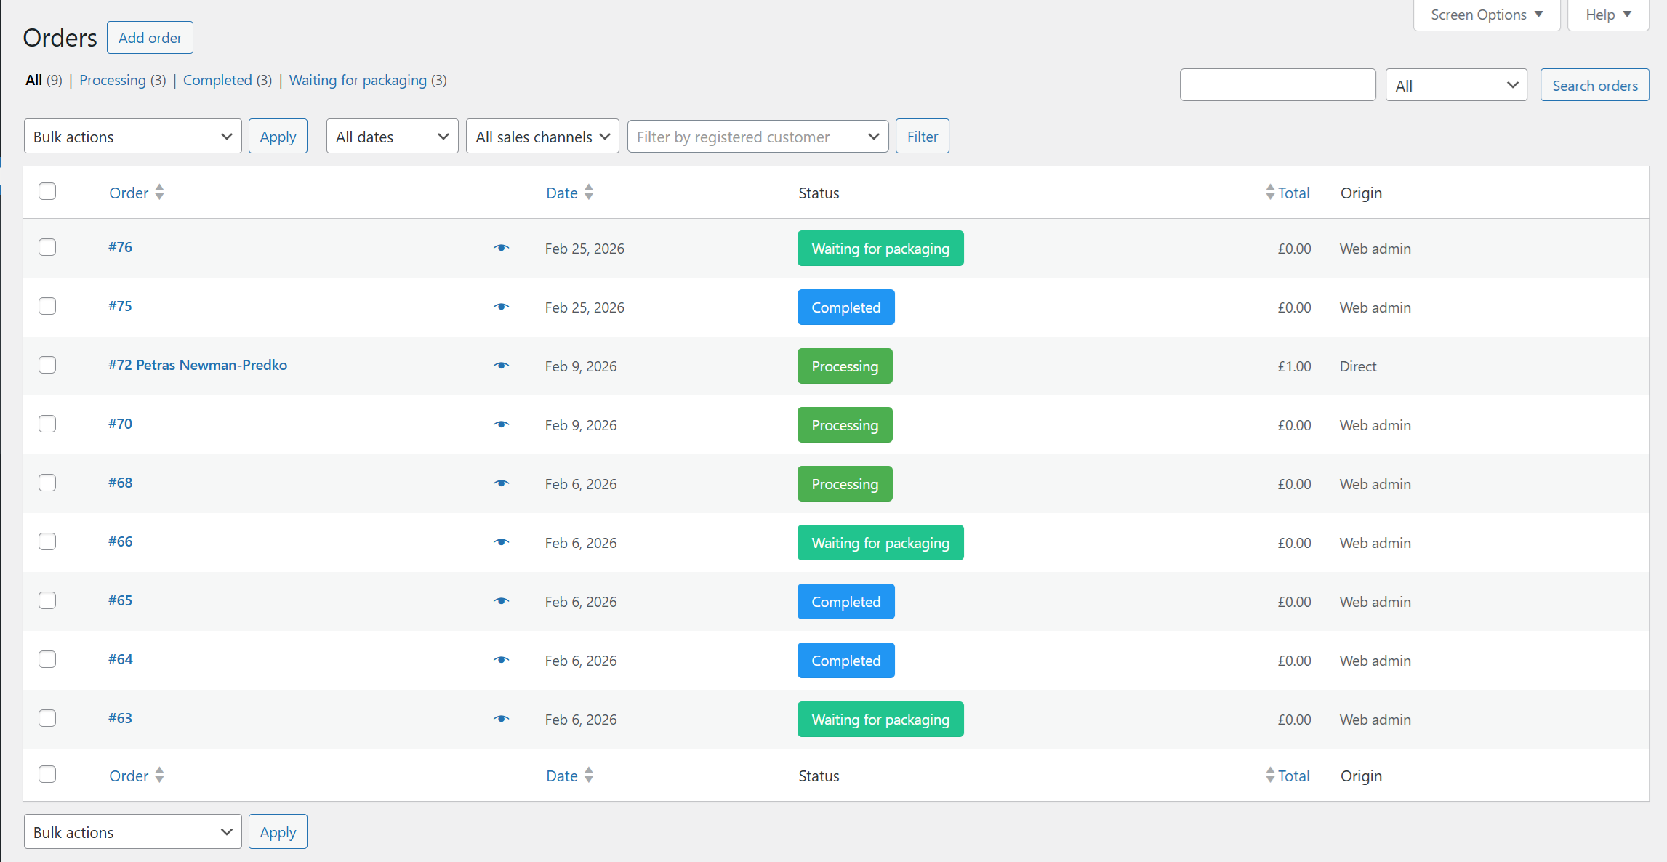Sort orders by the Total column

[x=1293, y=193]
